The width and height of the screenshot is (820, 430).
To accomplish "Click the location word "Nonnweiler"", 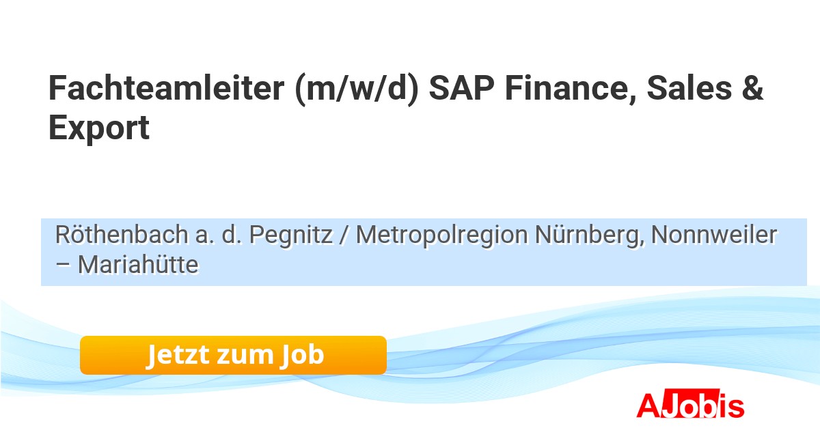I will (x=714, y=235).
